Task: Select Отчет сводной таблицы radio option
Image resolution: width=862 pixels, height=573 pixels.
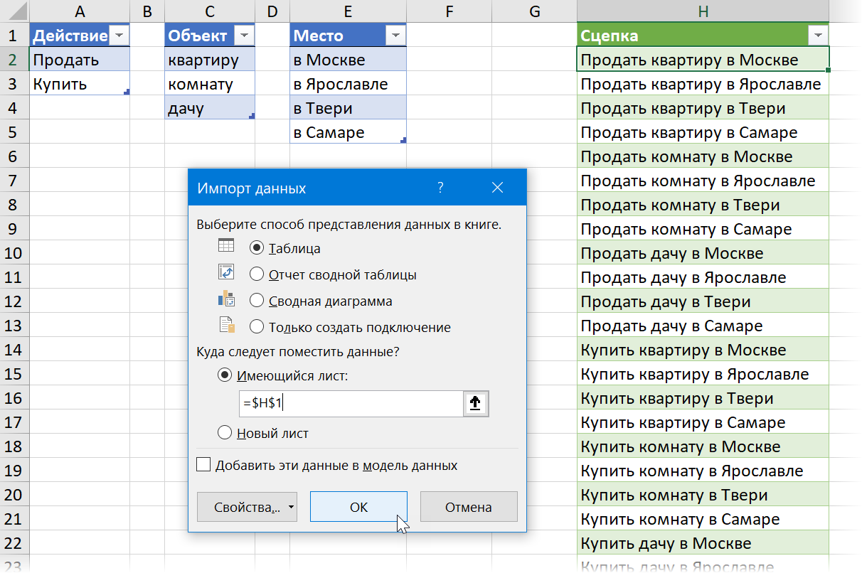Action: 257,274
